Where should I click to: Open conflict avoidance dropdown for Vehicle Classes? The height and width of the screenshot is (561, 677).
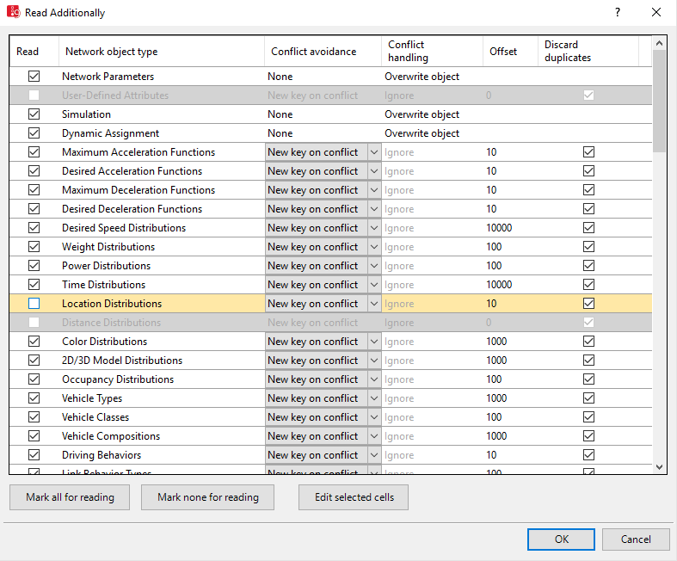(373, 417)
